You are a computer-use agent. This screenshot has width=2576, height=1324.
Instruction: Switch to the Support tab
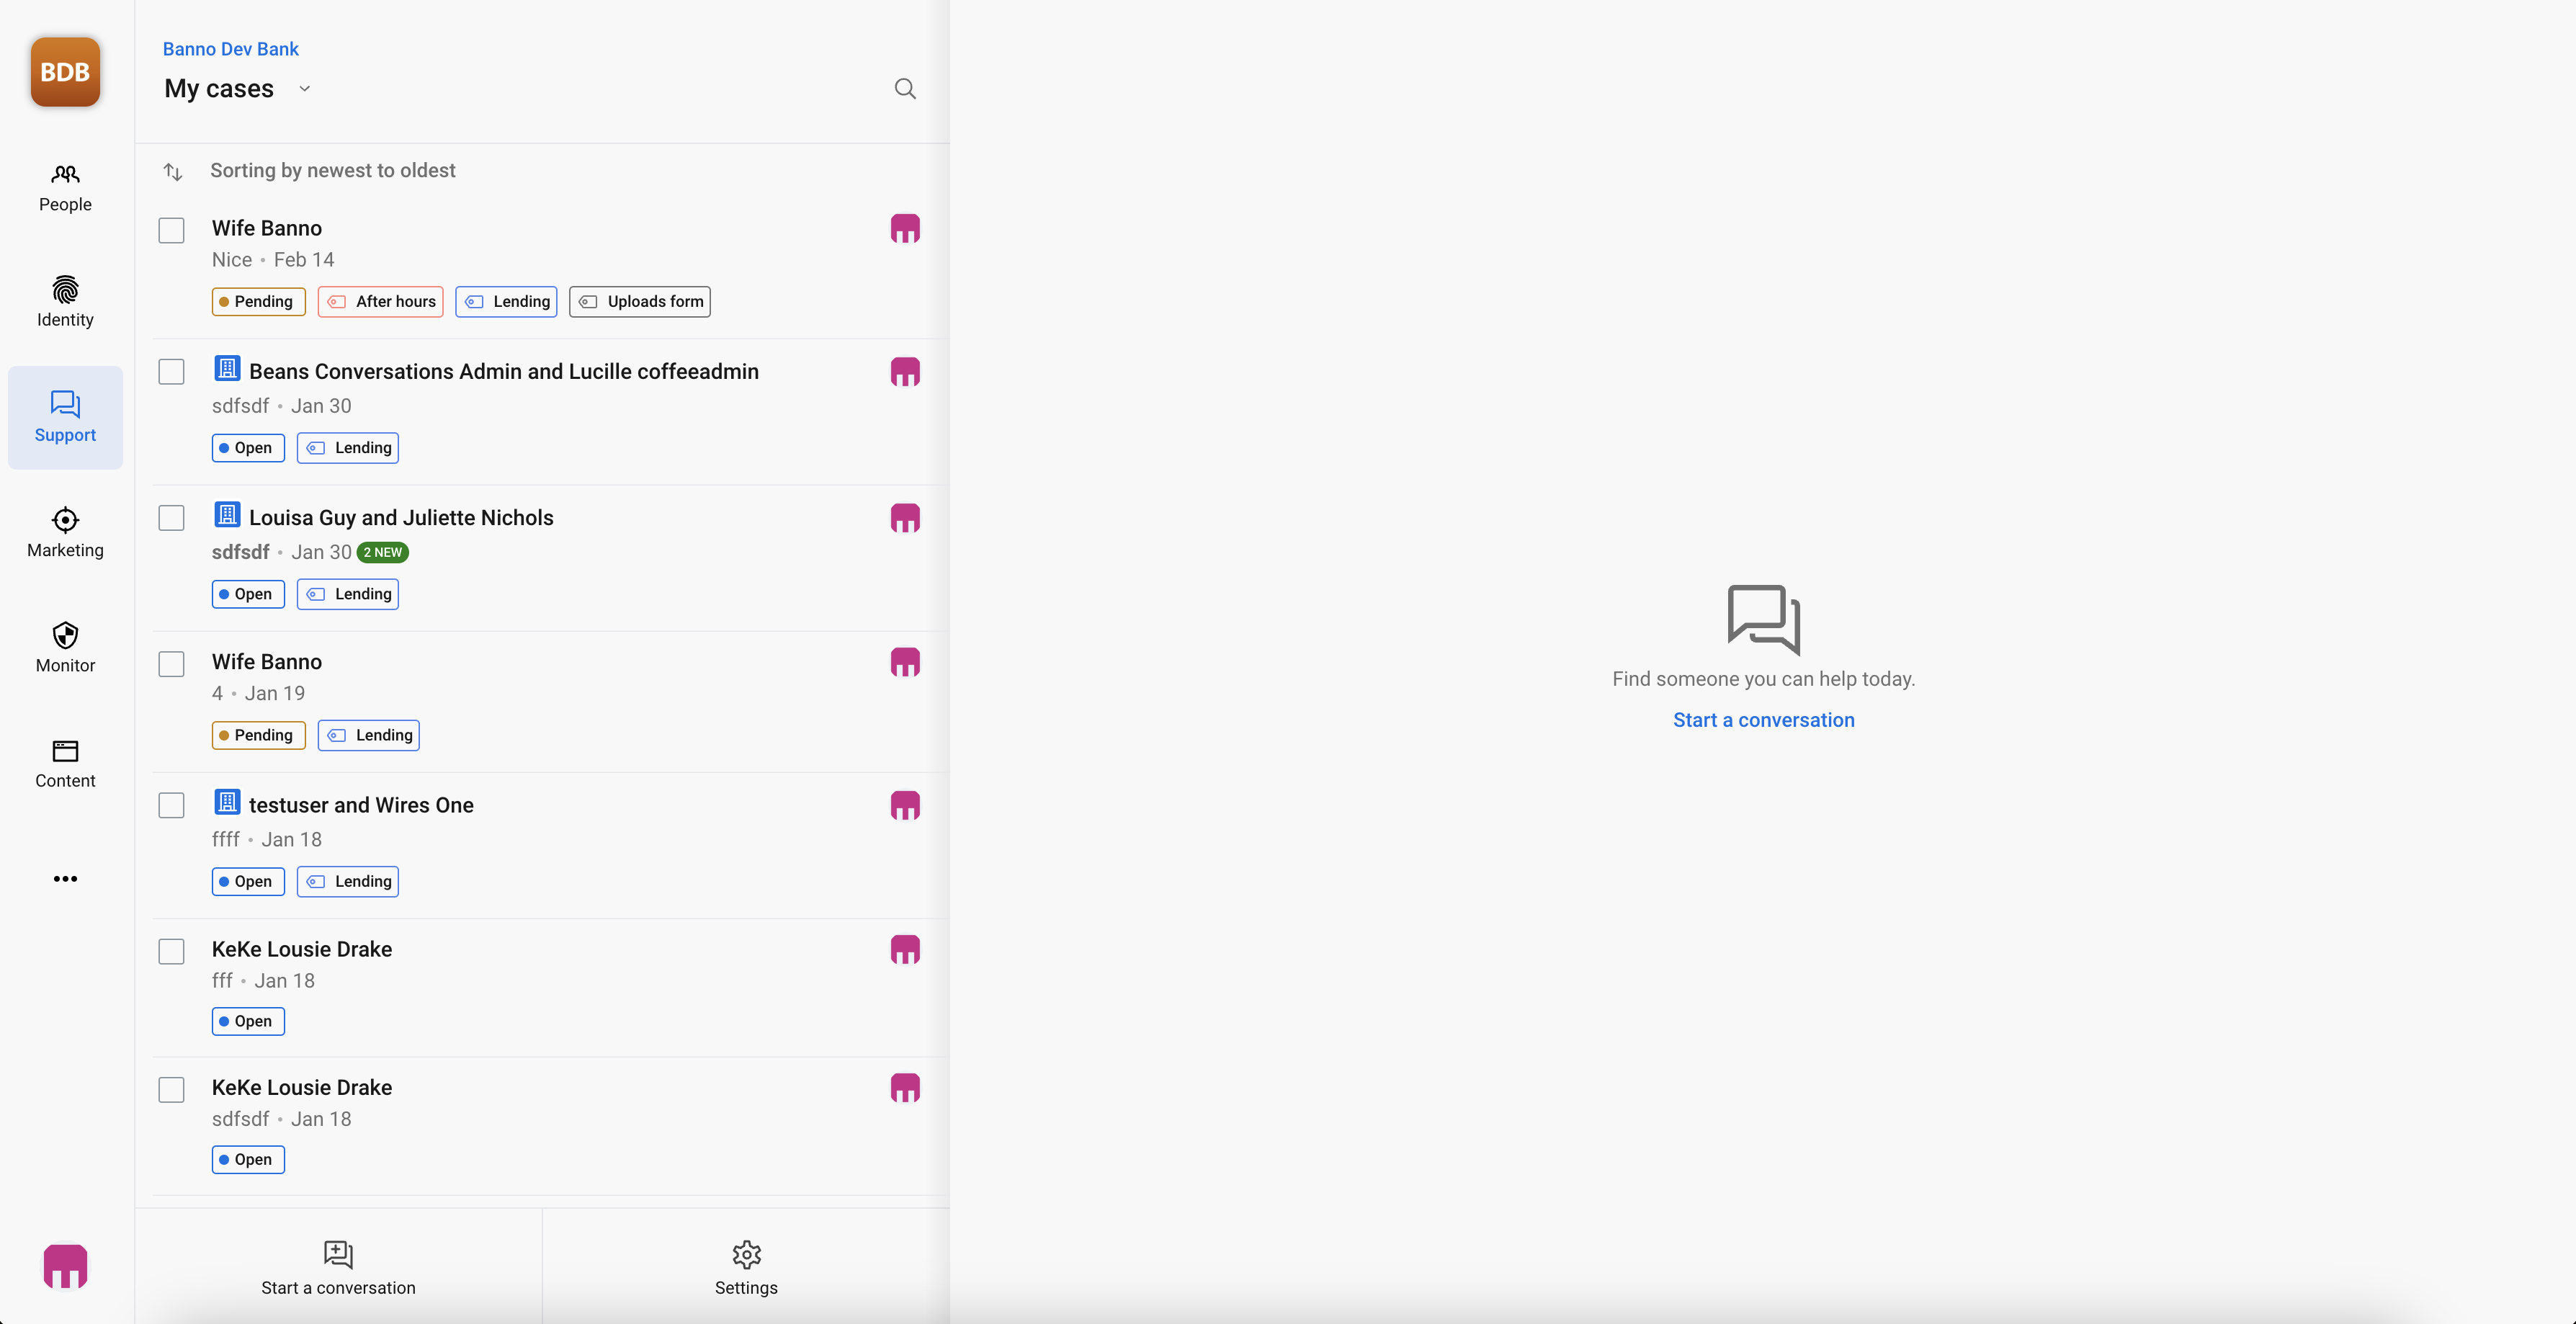click(65, 417)
